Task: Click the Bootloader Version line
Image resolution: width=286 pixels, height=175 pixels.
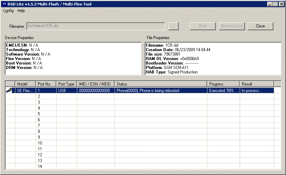Action: (x=172, y=63)
